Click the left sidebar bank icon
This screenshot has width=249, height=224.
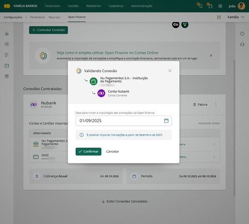pyautogui.click(x=7, y=76)
